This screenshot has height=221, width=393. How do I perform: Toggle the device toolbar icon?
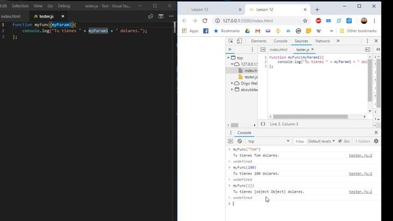239,41
